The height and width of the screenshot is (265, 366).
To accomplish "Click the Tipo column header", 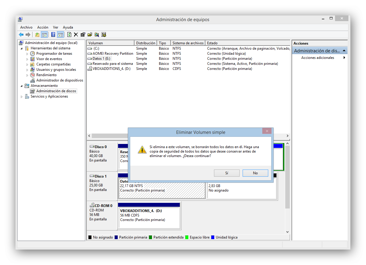I will (164, 43).
